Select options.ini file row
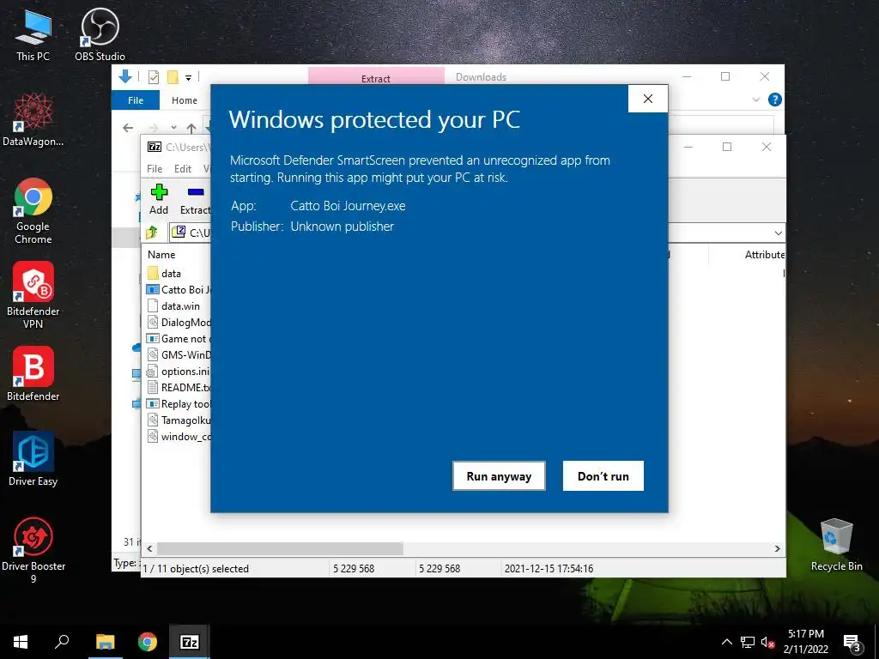Screen dimensions: 879x659 (178, 371)
